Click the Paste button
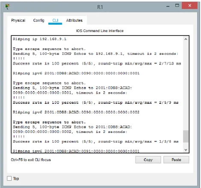This screenshot has height=188, width=201. (176, 160)
